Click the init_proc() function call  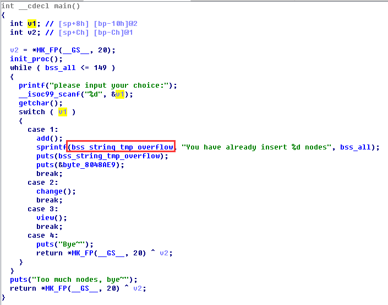[36, 59]
